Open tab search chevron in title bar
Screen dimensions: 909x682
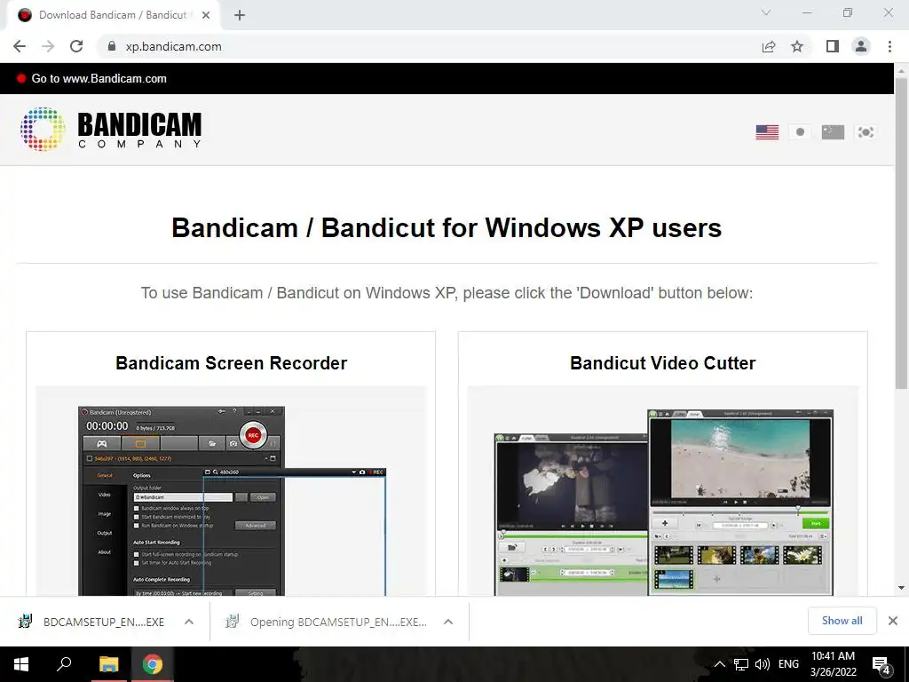pos(766,12)
